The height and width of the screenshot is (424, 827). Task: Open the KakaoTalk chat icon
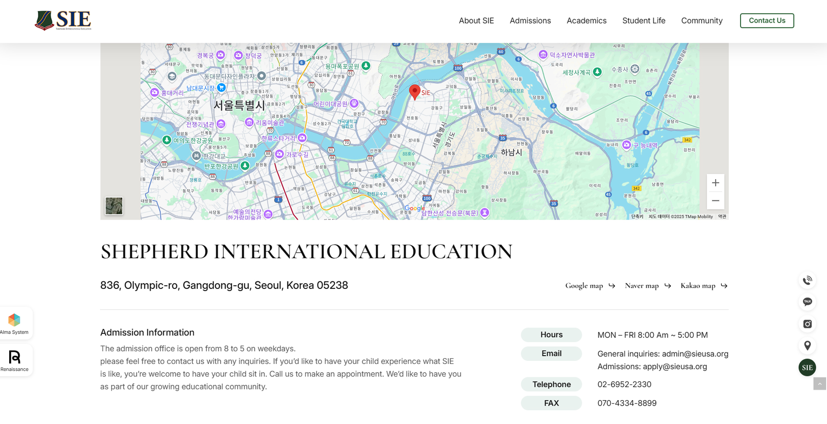[807, 302]
